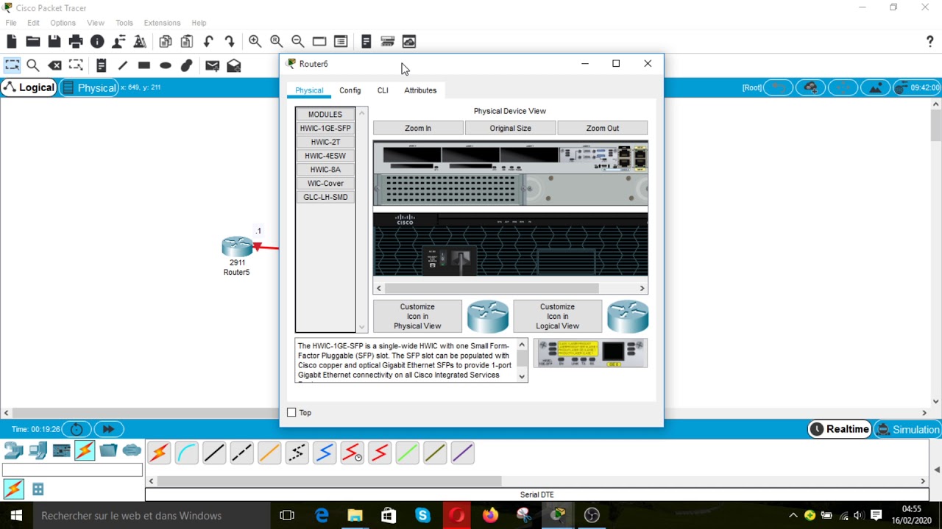Switch to Simulation mode

pos(907,430)
